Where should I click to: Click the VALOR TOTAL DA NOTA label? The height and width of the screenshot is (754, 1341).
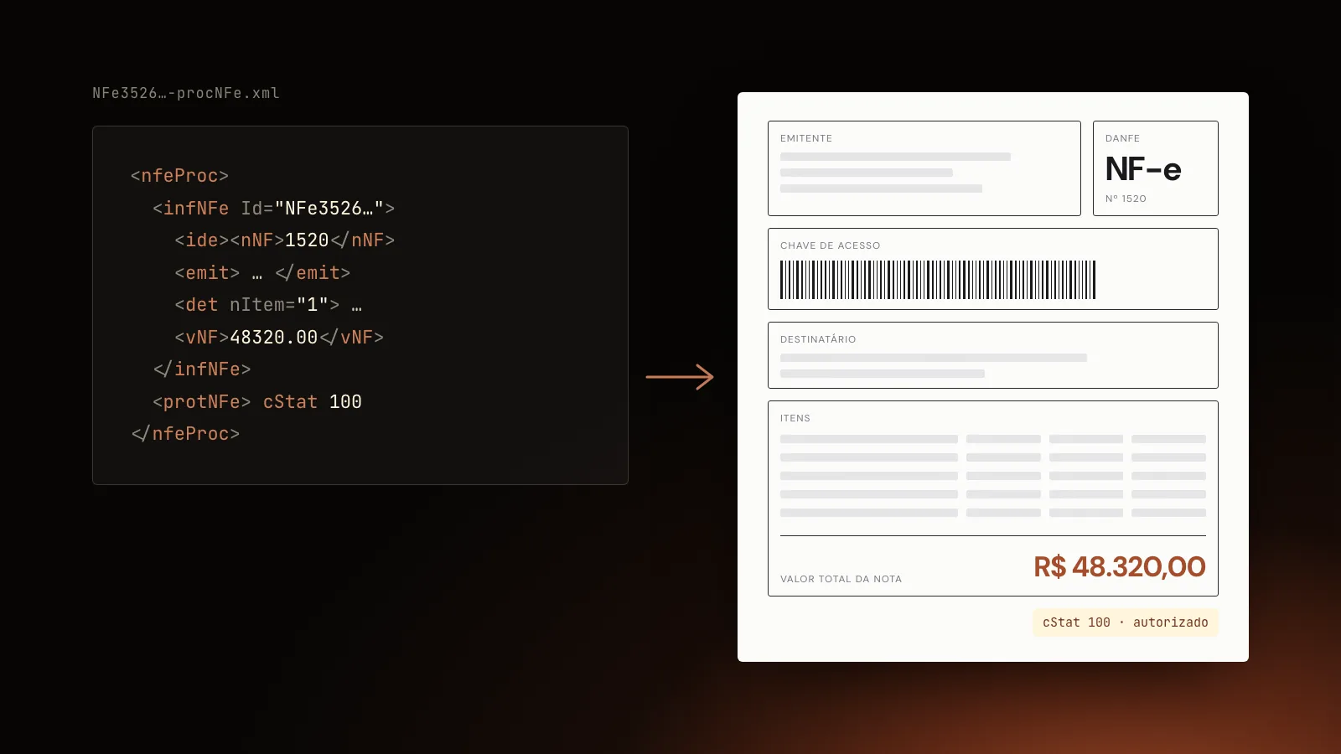click(x=841, y=579)
